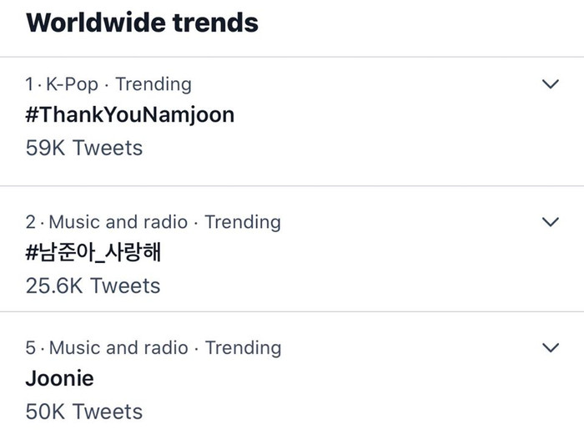Click rank number 2 above #남준아_사랑해
This screenshot has width=584, height=440.
[x=31, y=222]
